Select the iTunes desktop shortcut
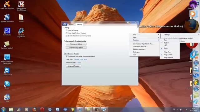 (7, 98)
